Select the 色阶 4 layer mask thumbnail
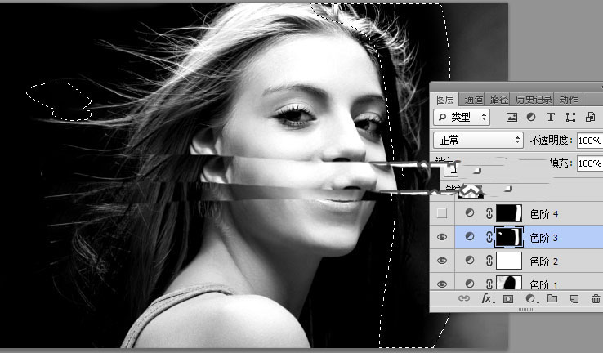This screenshot has height=353, width=603. pos(508,214)
